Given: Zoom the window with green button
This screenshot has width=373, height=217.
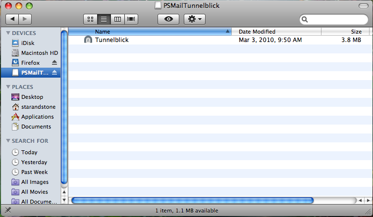Looking at the screenshot, I should (29, 6).
